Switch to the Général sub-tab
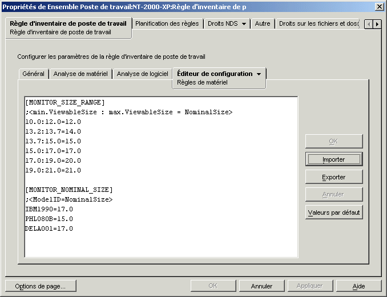The image size is (387, 297). click(33, 74)
